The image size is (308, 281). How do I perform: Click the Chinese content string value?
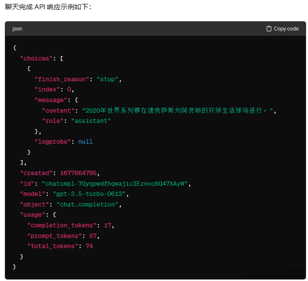(179, 111)
